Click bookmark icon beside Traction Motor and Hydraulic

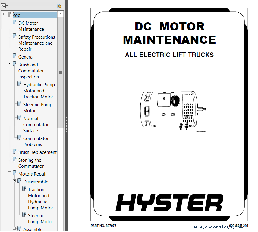point(24,189)
